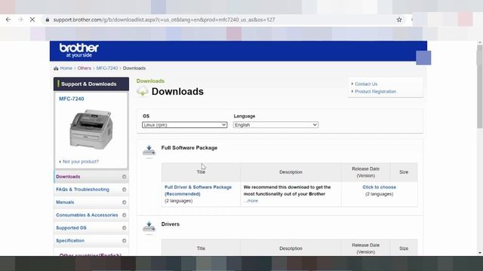Image resolution: width=483 pixels, height=271 pixels.
Task: Click the Downloads heading cloud icon
Action: click(x=143, y=91)
